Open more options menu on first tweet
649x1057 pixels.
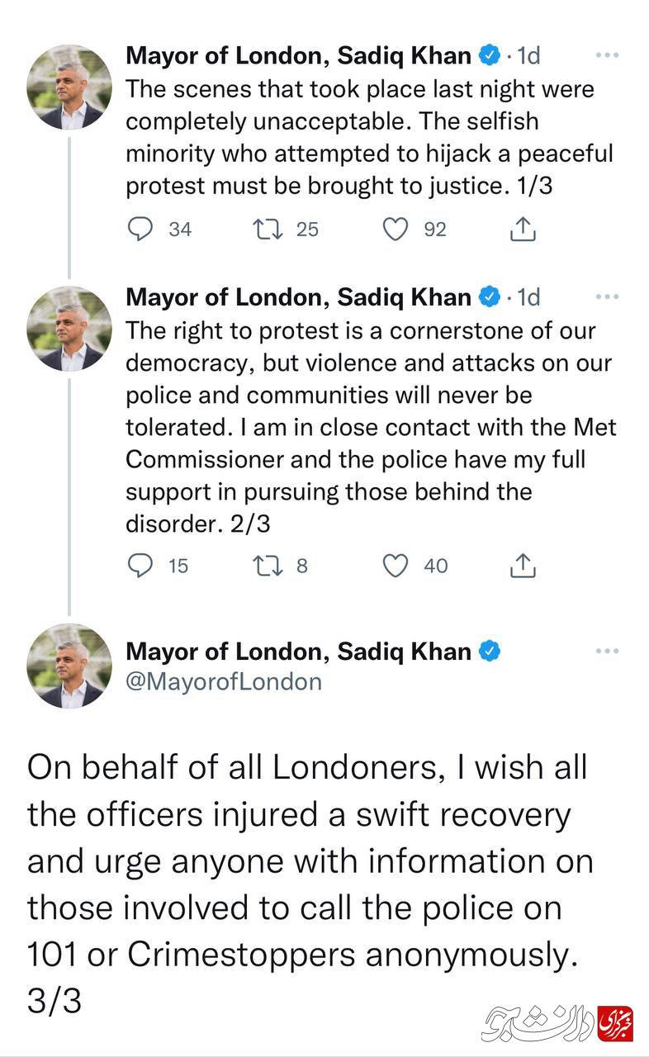tap(607, 56)
